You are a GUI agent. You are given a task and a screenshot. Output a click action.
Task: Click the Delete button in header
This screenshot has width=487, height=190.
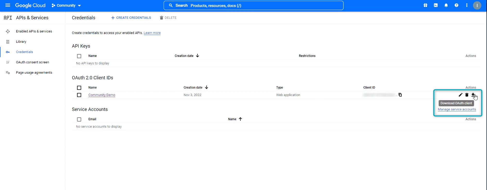coord(168,18)
